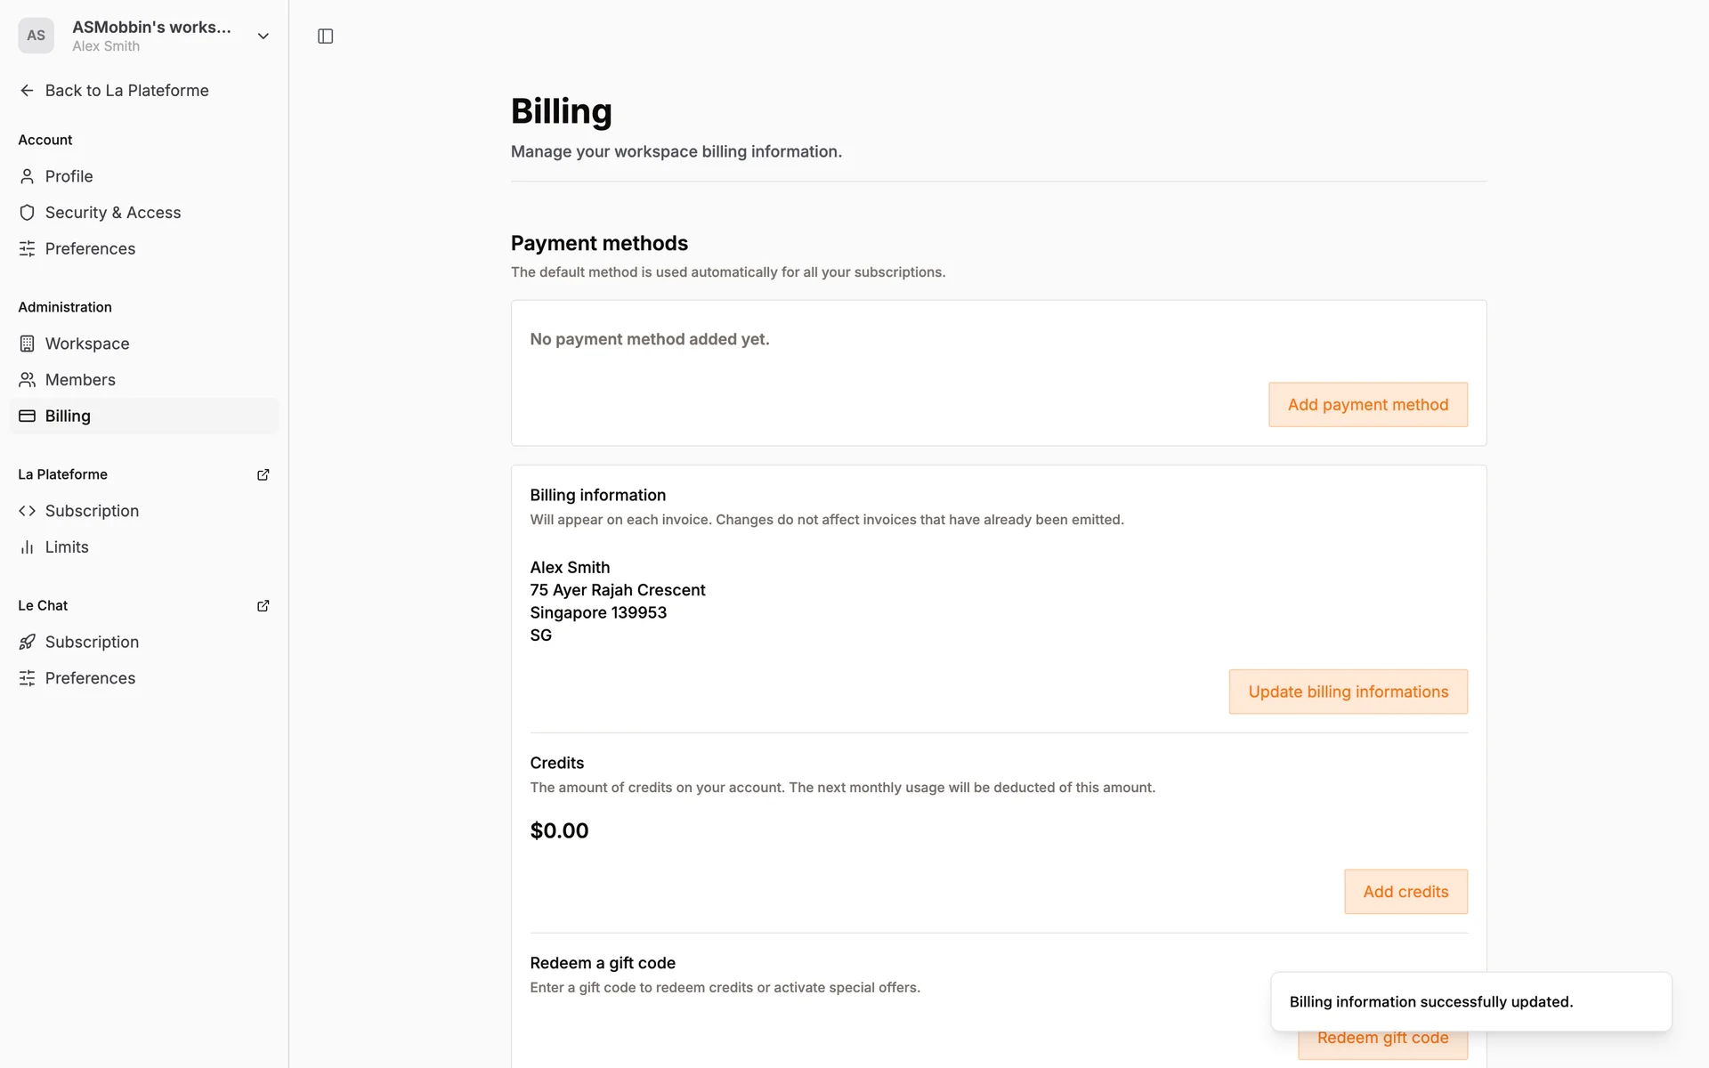Image resolution: width=1709 pixels, height=1068 pixels.
Task: Open Account Preferences
Action: (90, 249)
